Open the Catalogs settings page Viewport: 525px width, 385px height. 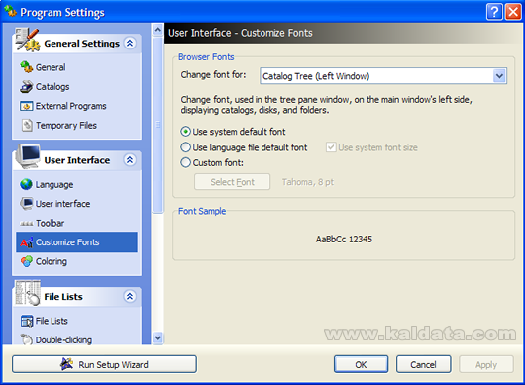[52, 87]
